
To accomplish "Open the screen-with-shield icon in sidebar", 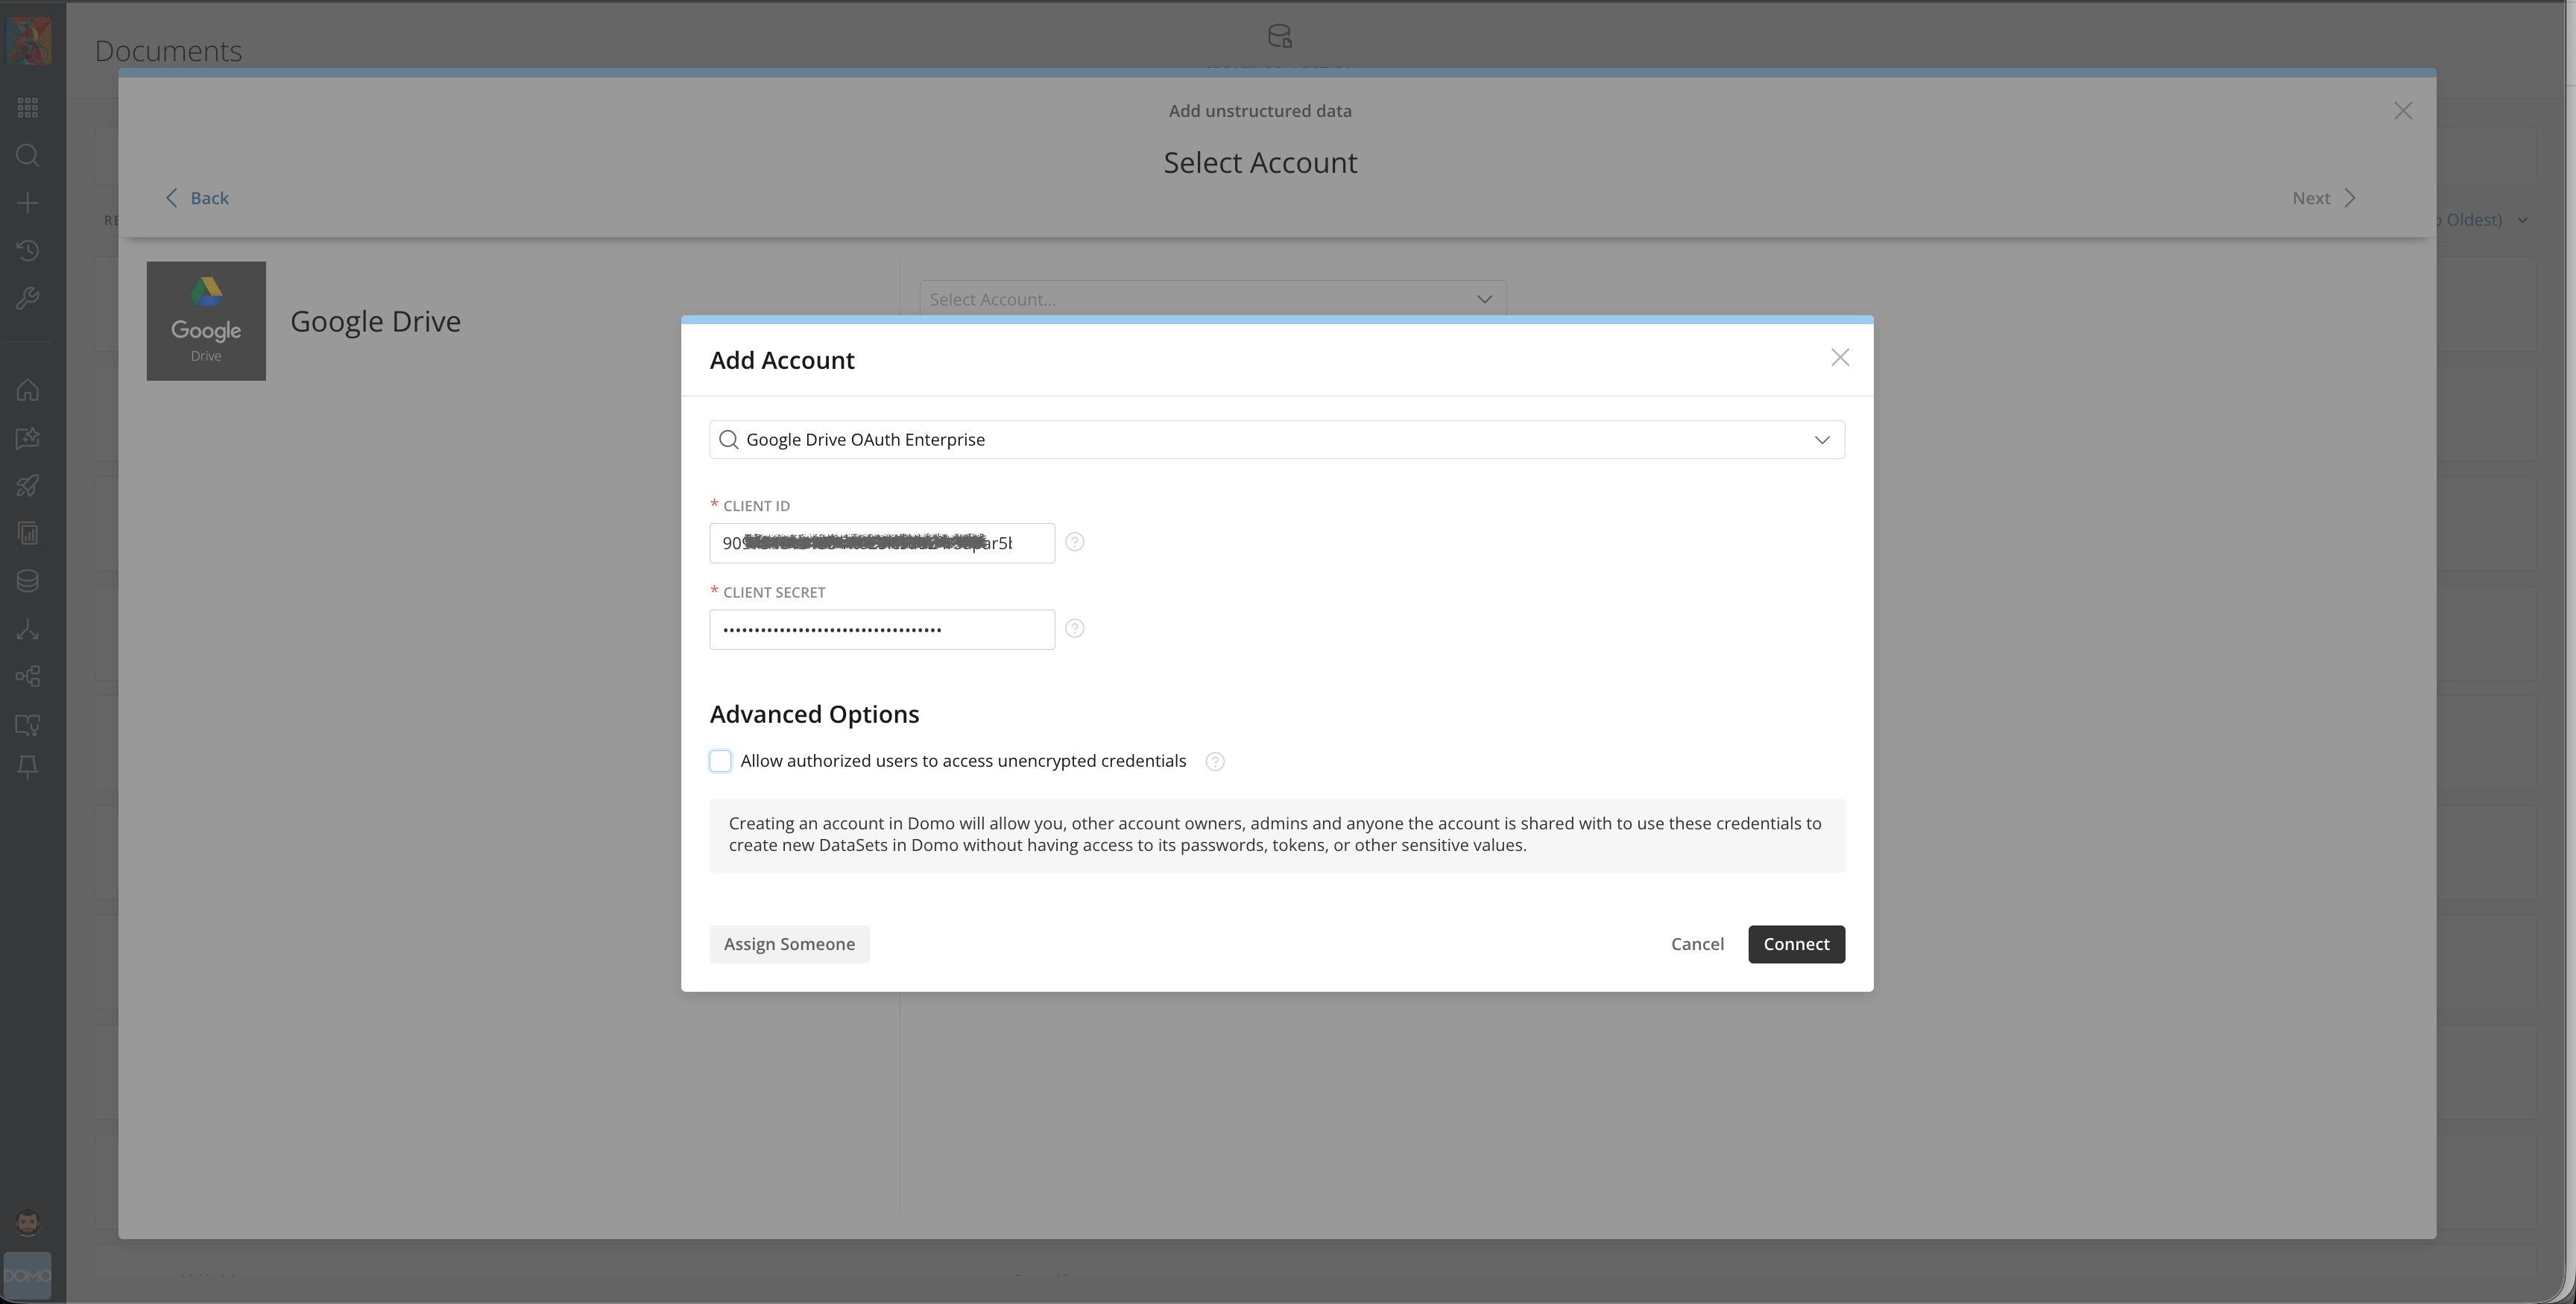I will (28, 724).
